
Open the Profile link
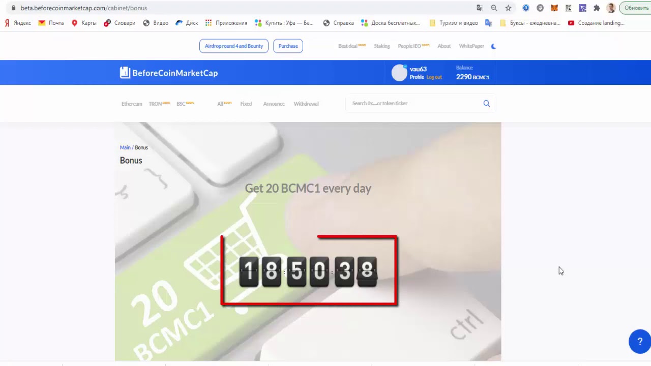(417, 77)
